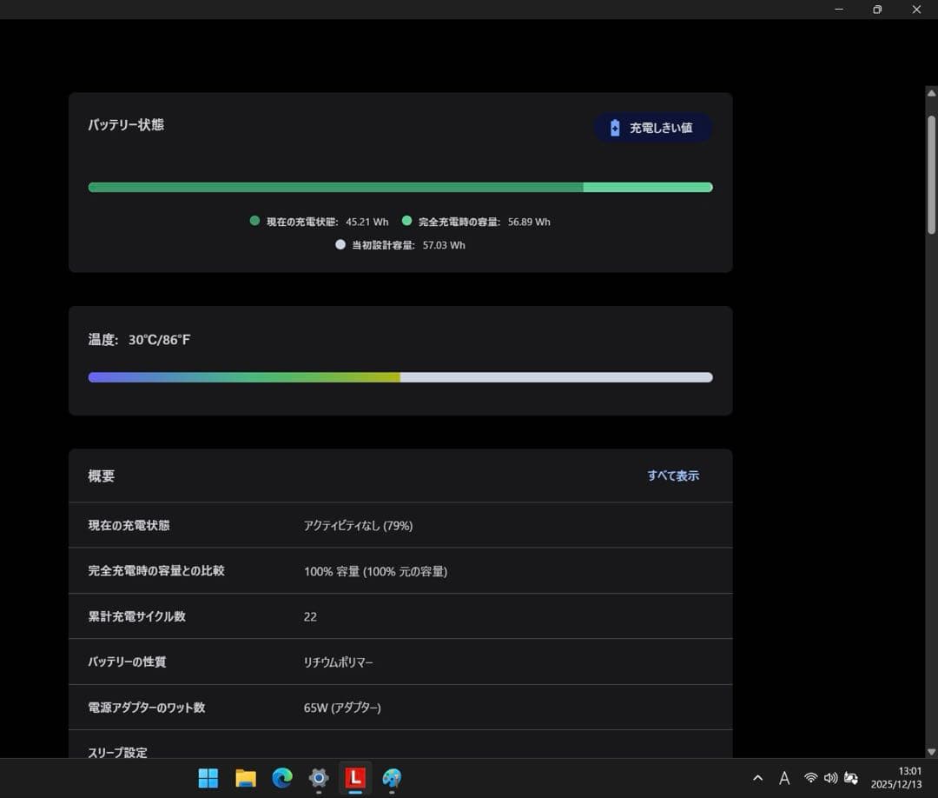Viewport: 938px width, 798px height.
Task: Click the 現在の充電状態 row showing 79%
Action: click(400, 525)
